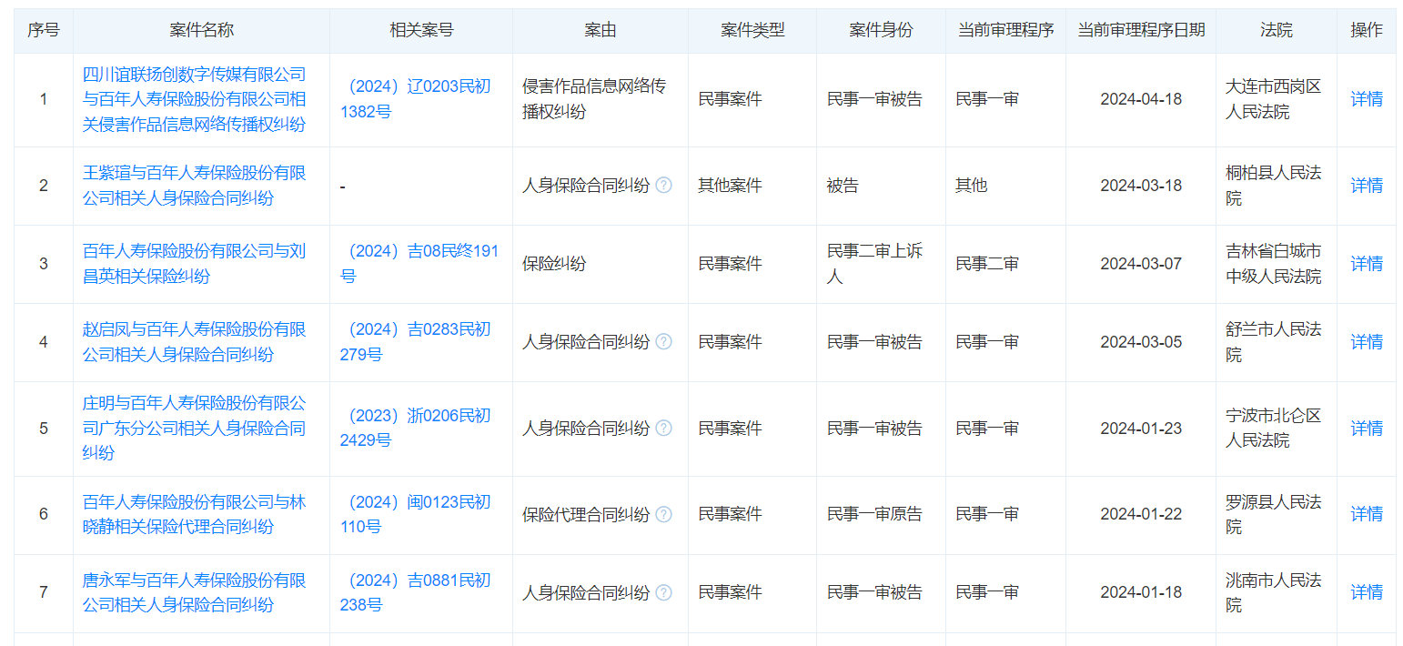Open case number (2024)闽0123民初110号
The width and height of the screenshot is (1403, 646).
click(x=416, y=514)
